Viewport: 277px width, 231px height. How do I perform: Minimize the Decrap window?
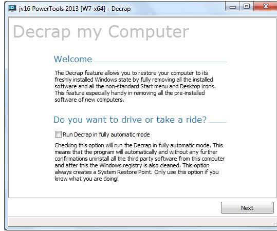[233, 7]
